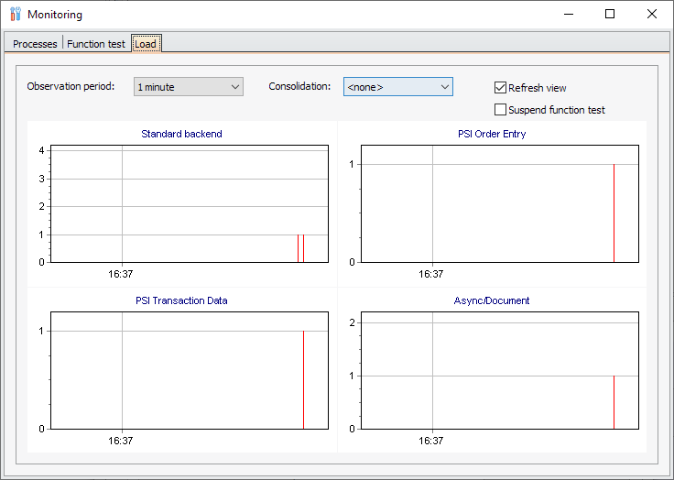Expand the Observation period dropdown

188,87
